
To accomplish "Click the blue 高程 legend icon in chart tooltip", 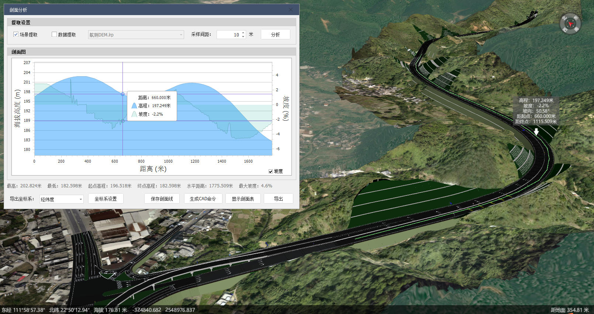I will click(134, 106).
